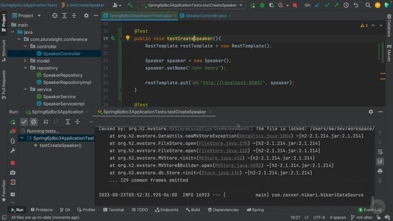Screen dimensions: 393x221
Task: Open Search Everywhere magnifier icon
Action: (368, 6)
